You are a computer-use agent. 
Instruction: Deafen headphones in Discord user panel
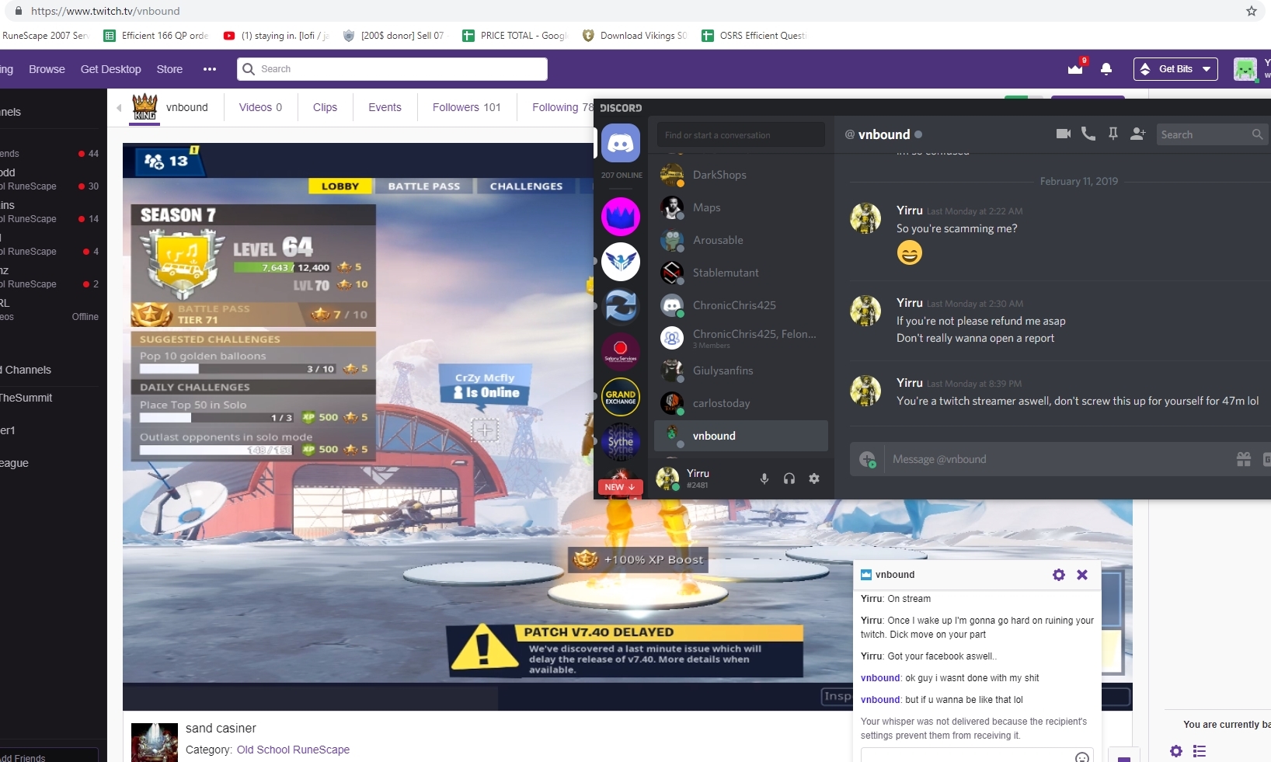click(789, 478)
